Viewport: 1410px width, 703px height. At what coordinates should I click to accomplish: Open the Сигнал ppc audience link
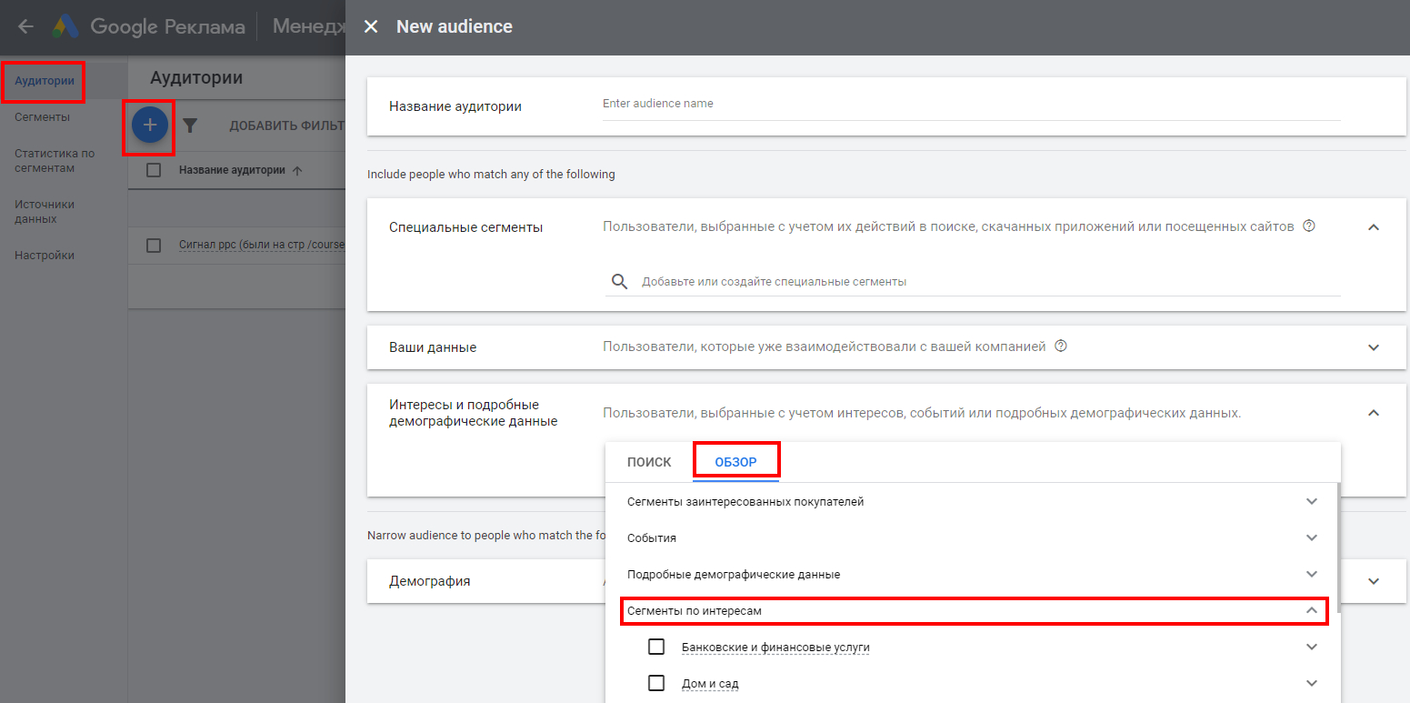[262, 246]
